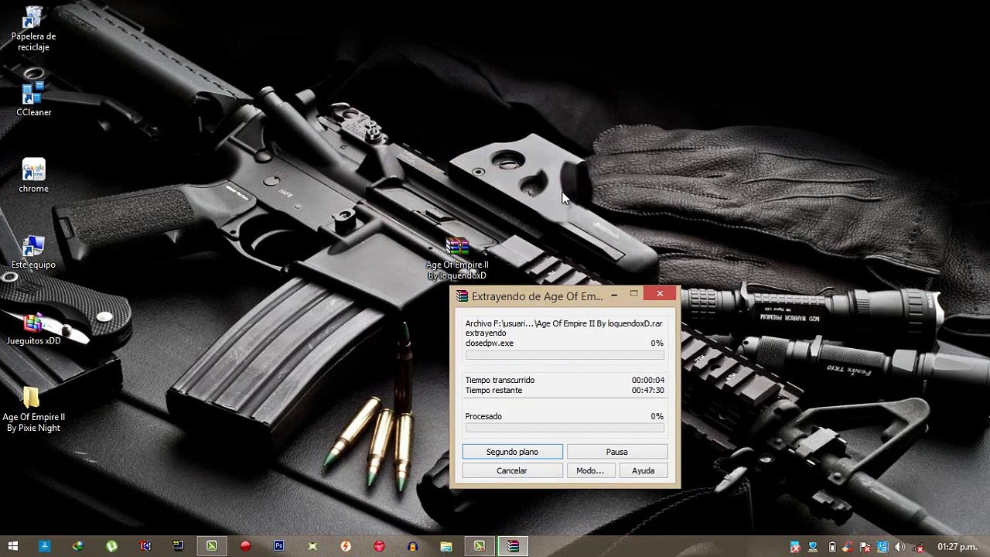Click the Tiempo restante value 00:47:30
Viewport: 990px width, 557px height.
647,391
